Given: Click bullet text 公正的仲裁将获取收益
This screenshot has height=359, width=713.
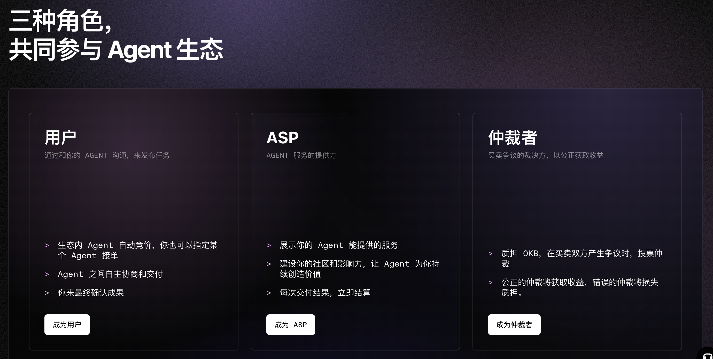Looking at the screenshot, I should click(542, 282).
